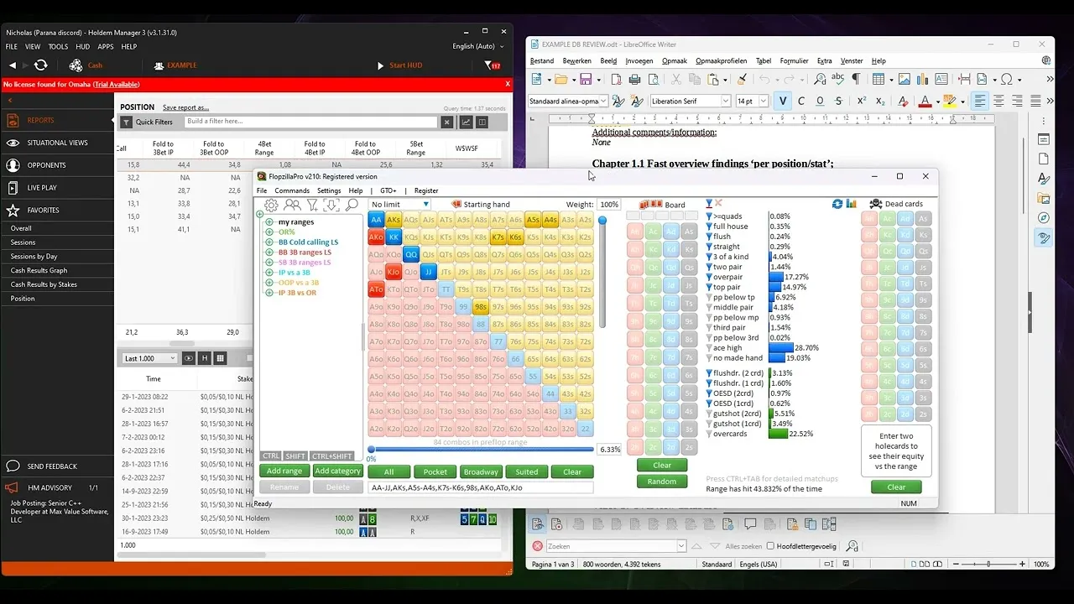Click the magnifier icon above range tree
1074x604 pixels.
(352, 205)
